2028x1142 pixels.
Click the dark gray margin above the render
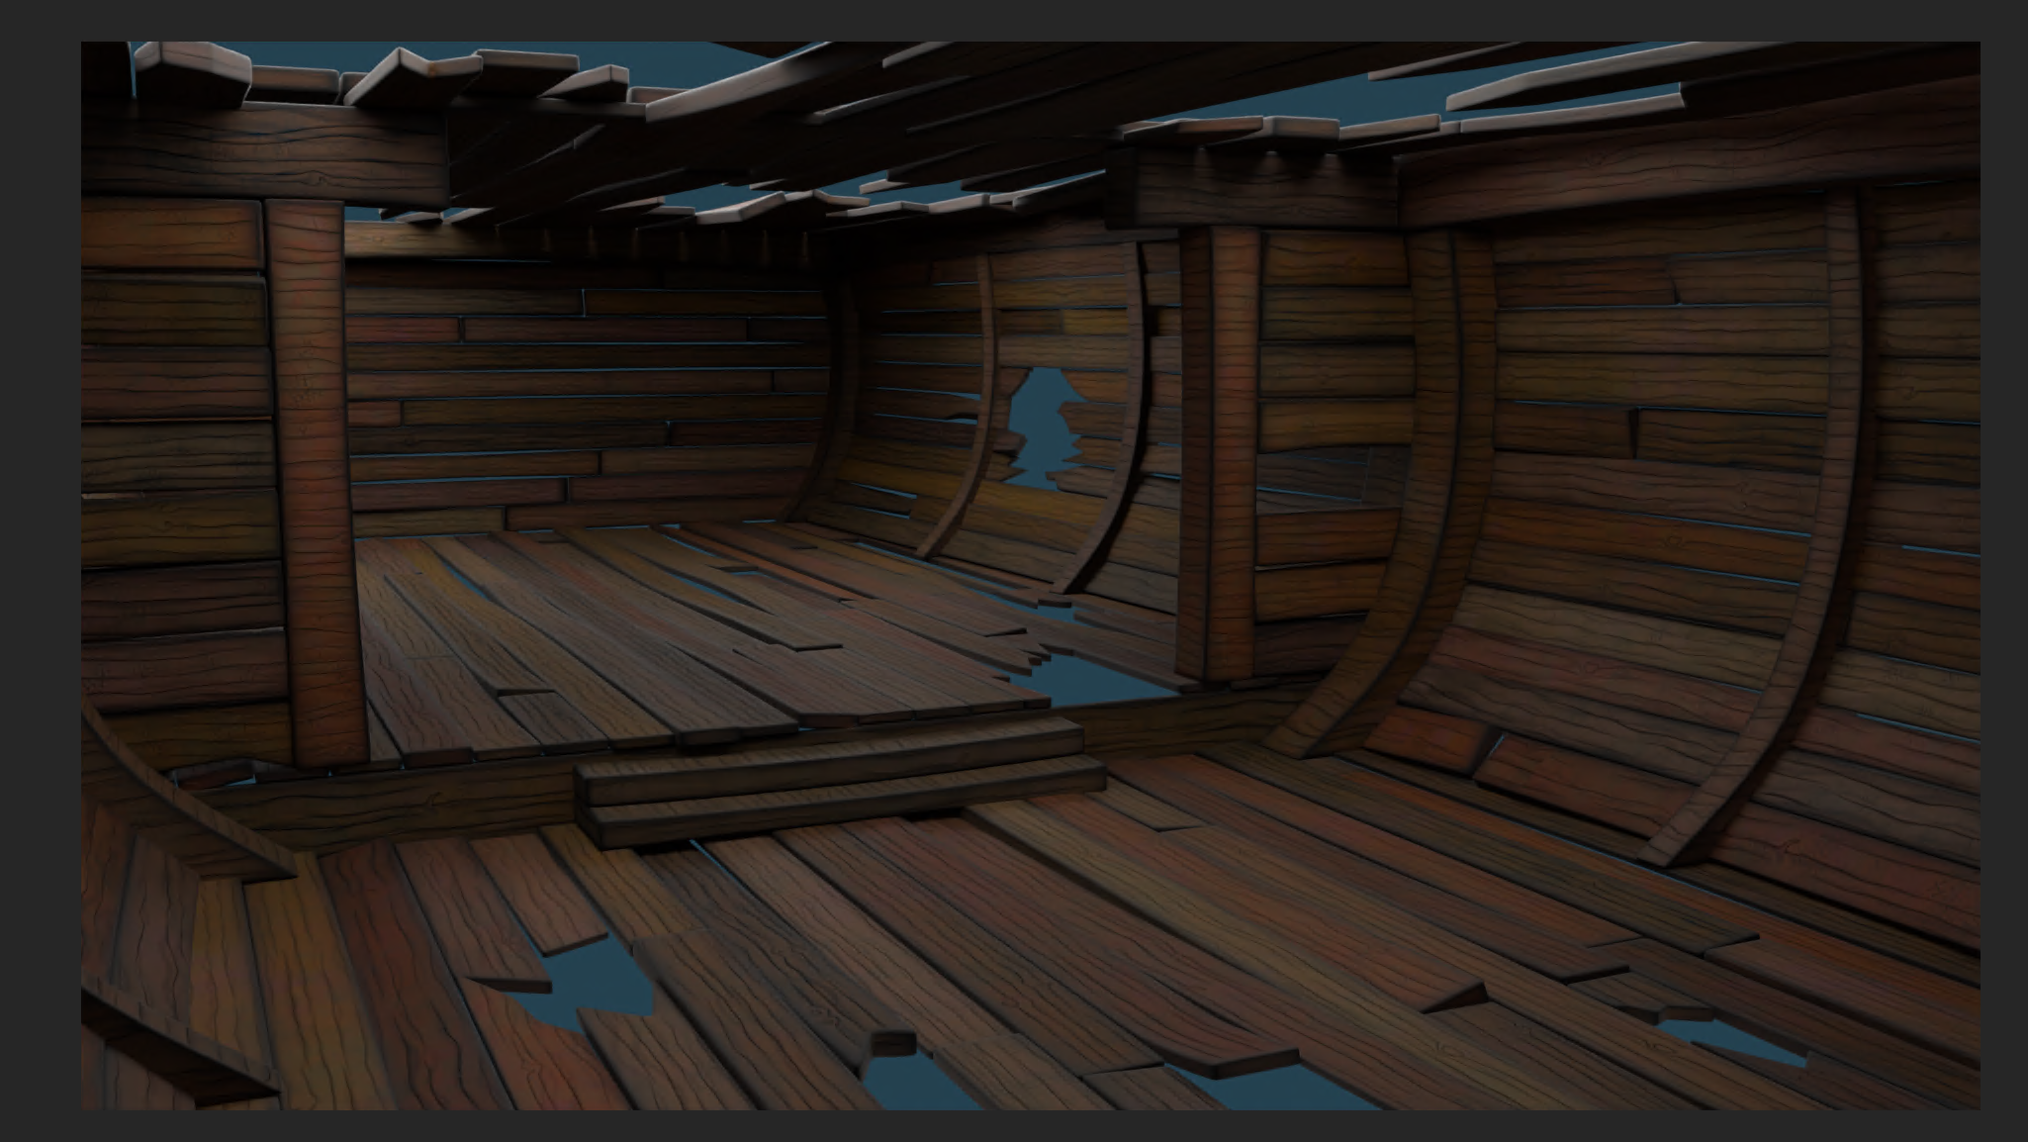point(1014,20)
